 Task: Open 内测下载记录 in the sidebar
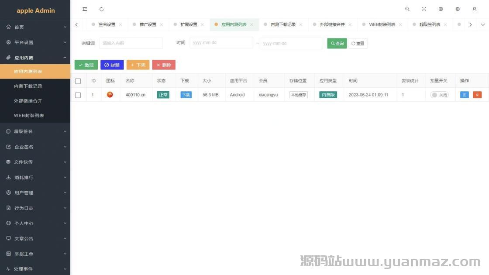coord(35,86)
